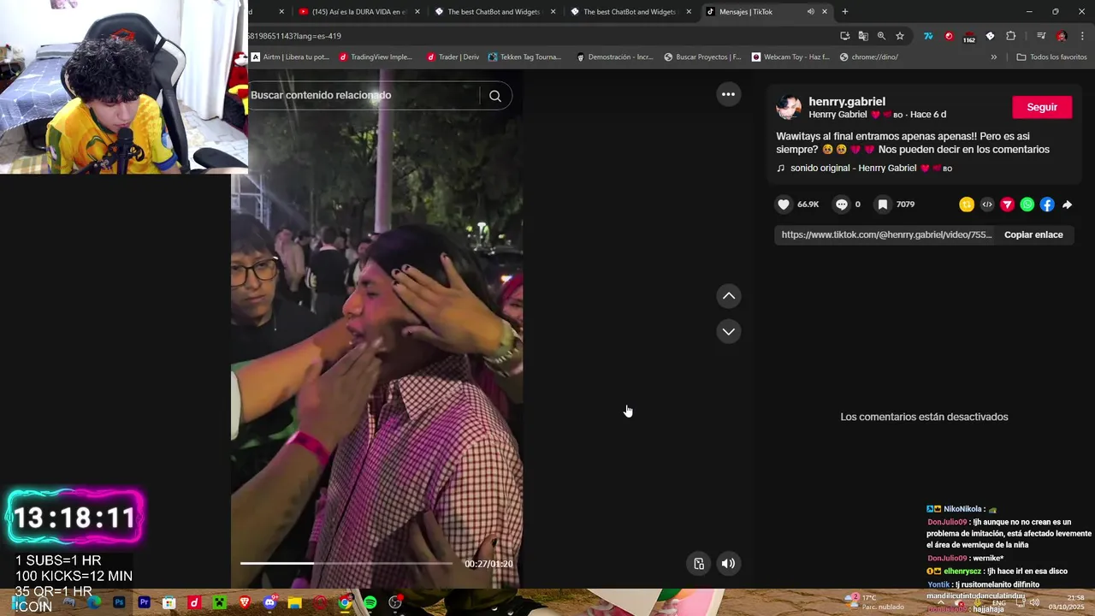Open Discord from the taskbar
The image size is (1095, 616).
270,602
